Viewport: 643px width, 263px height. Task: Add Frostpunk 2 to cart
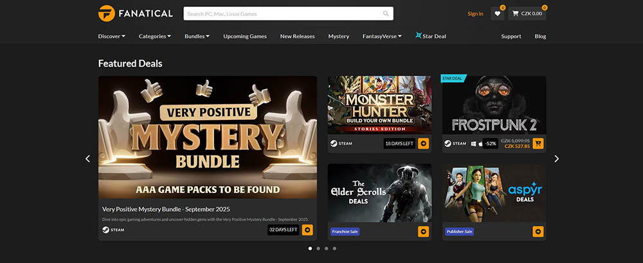(538, 144)
